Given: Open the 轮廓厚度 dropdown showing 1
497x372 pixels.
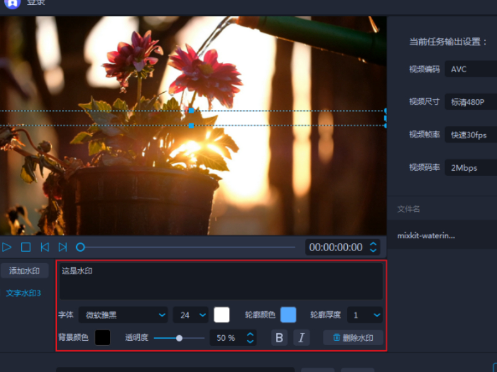Looking at the screenshot, I should click(365, 315).
